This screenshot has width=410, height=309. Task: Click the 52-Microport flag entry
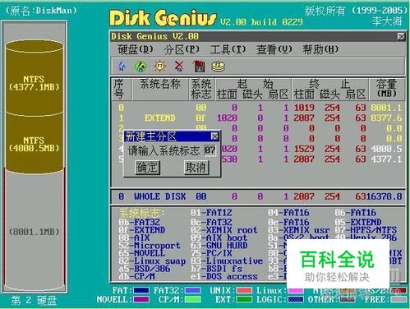tap(150, 245)
